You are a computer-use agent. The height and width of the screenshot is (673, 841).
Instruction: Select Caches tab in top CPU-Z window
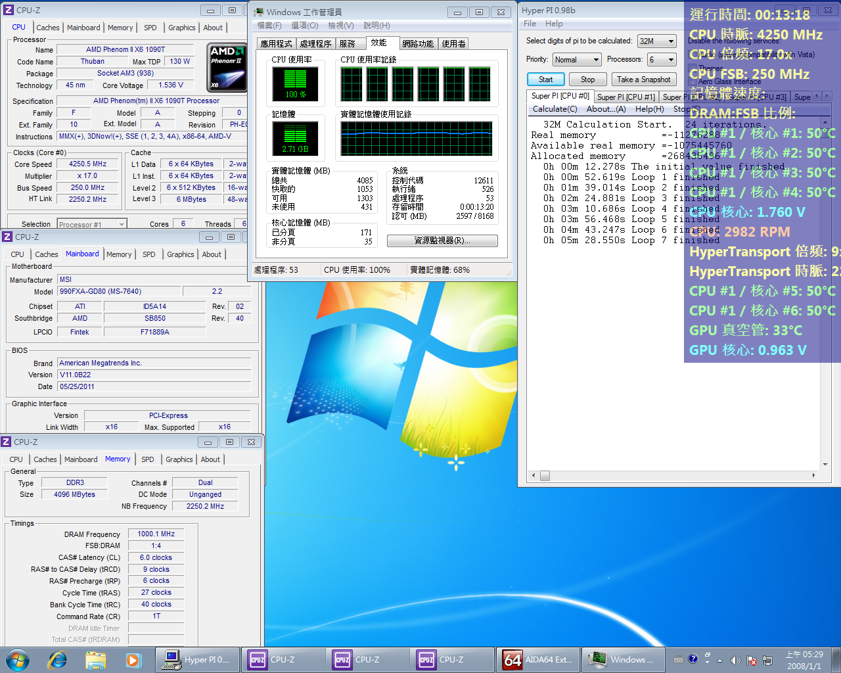click(48, 28)
